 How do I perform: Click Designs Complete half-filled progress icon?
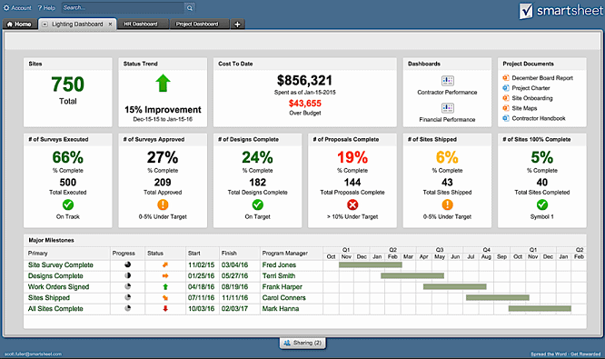pos(128,275)
